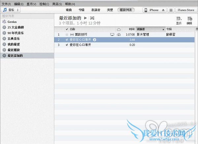Click gear icon beside 25 大金曲榜
This screenshot has height=144, width=198.
4,27
